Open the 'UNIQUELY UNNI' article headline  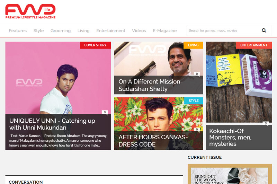52,124
